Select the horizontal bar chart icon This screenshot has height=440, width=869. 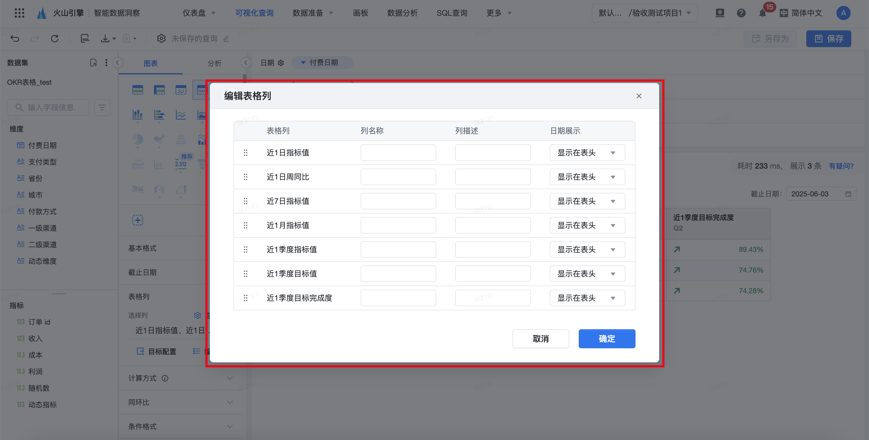[159, 115]
